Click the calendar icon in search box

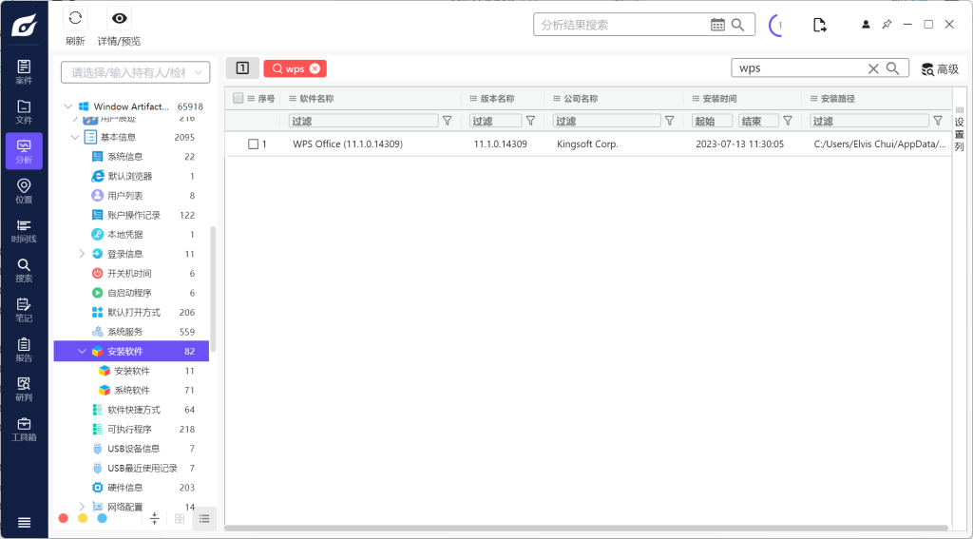pyautogui.click(x=718, y=25)
